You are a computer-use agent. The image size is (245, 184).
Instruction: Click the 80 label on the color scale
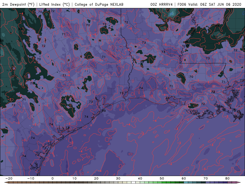pos(228,178)
